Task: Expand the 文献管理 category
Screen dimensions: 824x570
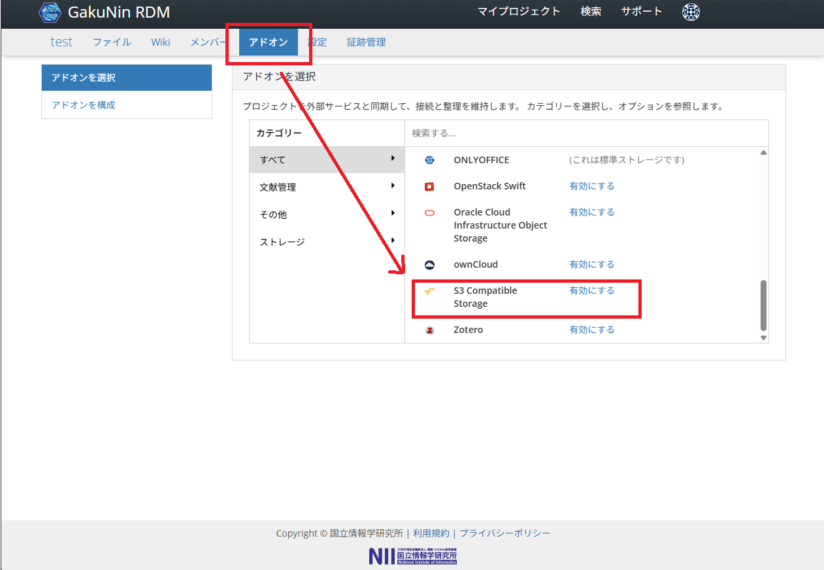Action: (393, 186)
